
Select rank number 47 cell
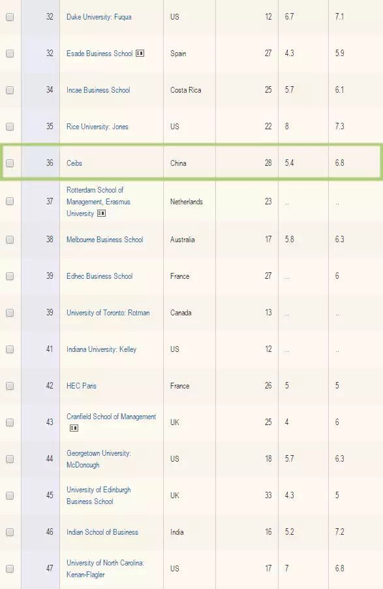coord(50,569)
